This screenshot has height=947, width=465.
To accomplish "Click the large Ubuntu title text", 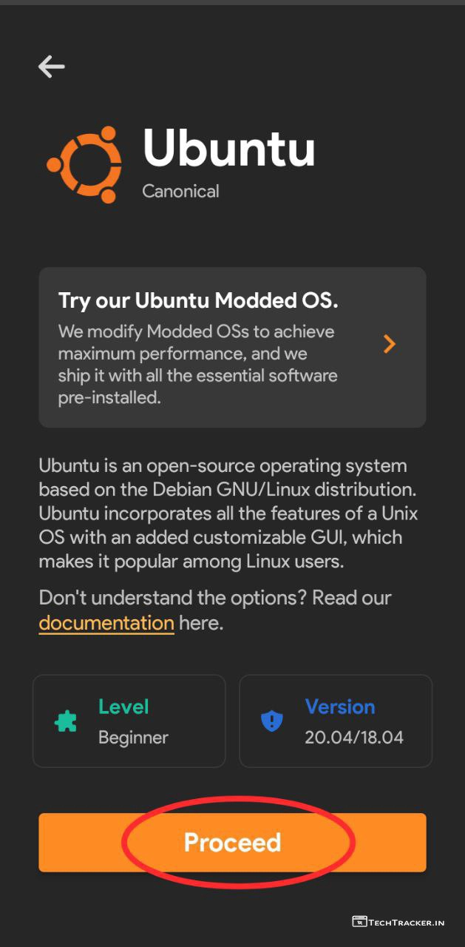I will coord(228,148).
